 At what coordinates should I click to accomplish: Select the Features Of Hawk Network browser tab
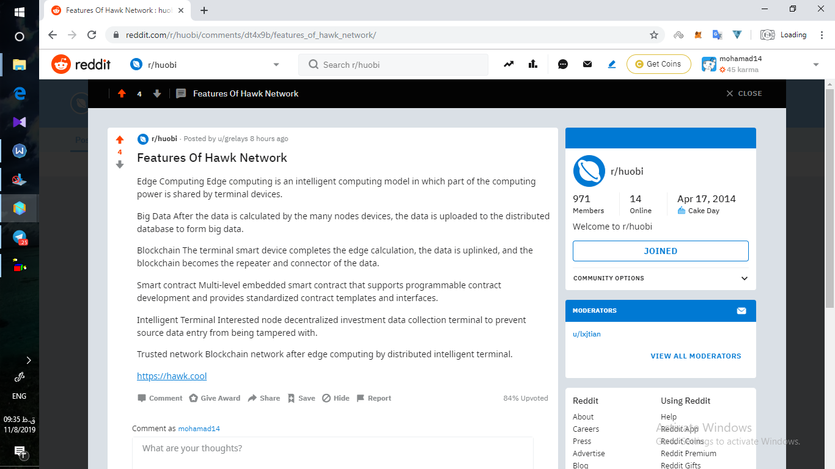(117, 10)
